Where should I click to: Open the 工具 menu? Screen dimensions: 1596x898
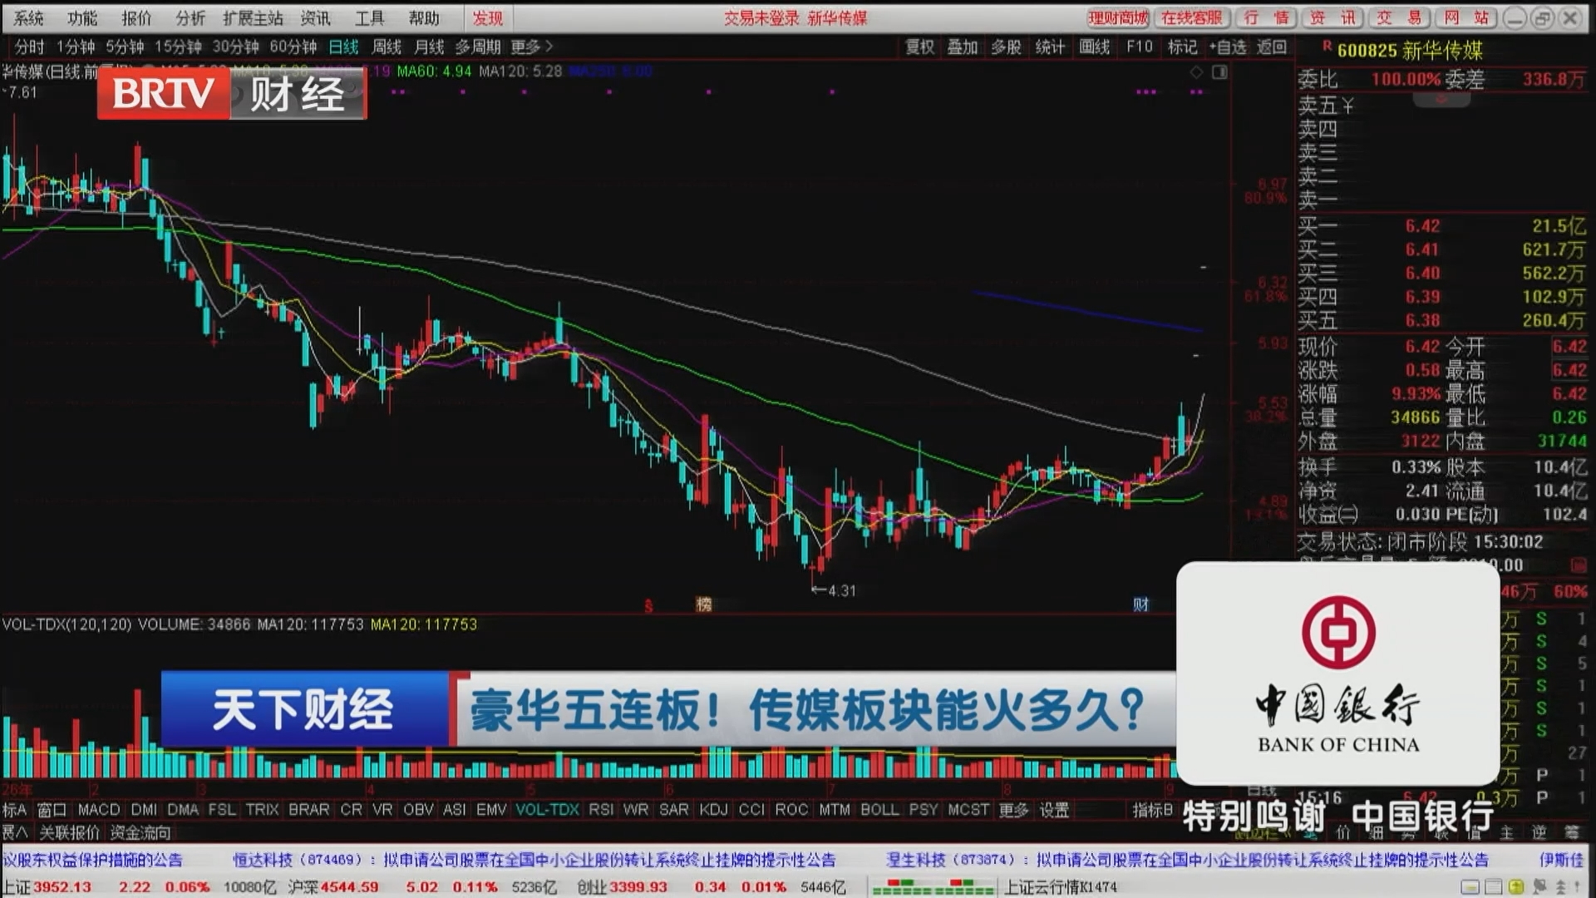[x=370, y=17]
